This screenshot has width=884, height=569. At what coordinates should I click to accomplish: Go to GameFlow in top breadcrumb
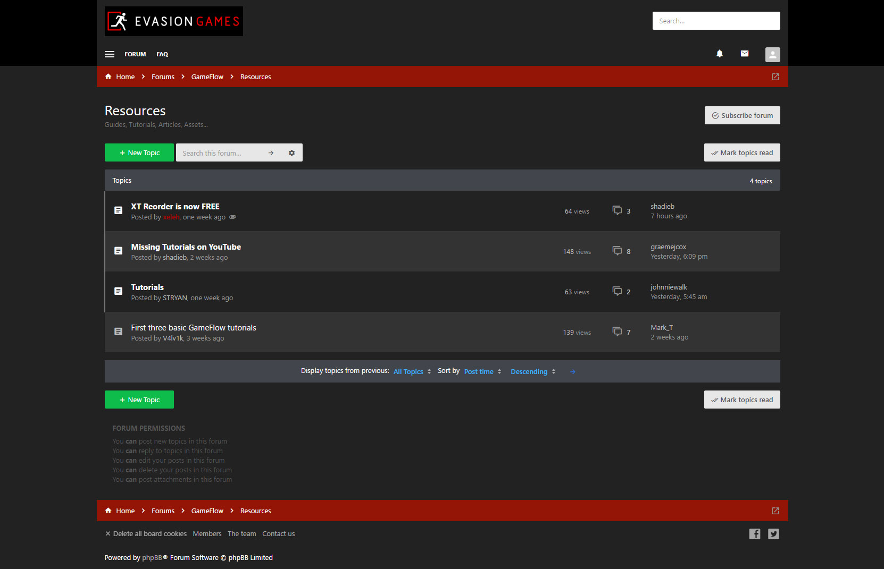207,77
